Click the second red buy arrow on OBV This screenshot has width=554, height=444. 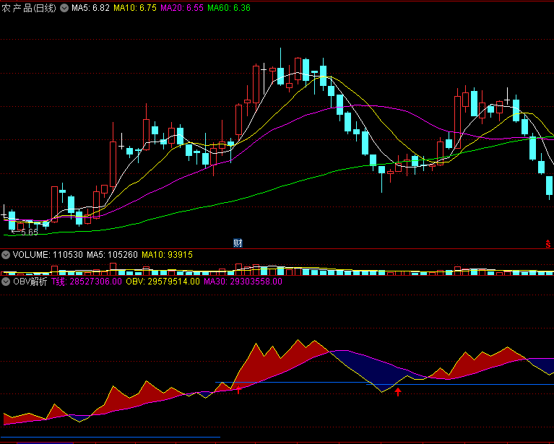398,392
